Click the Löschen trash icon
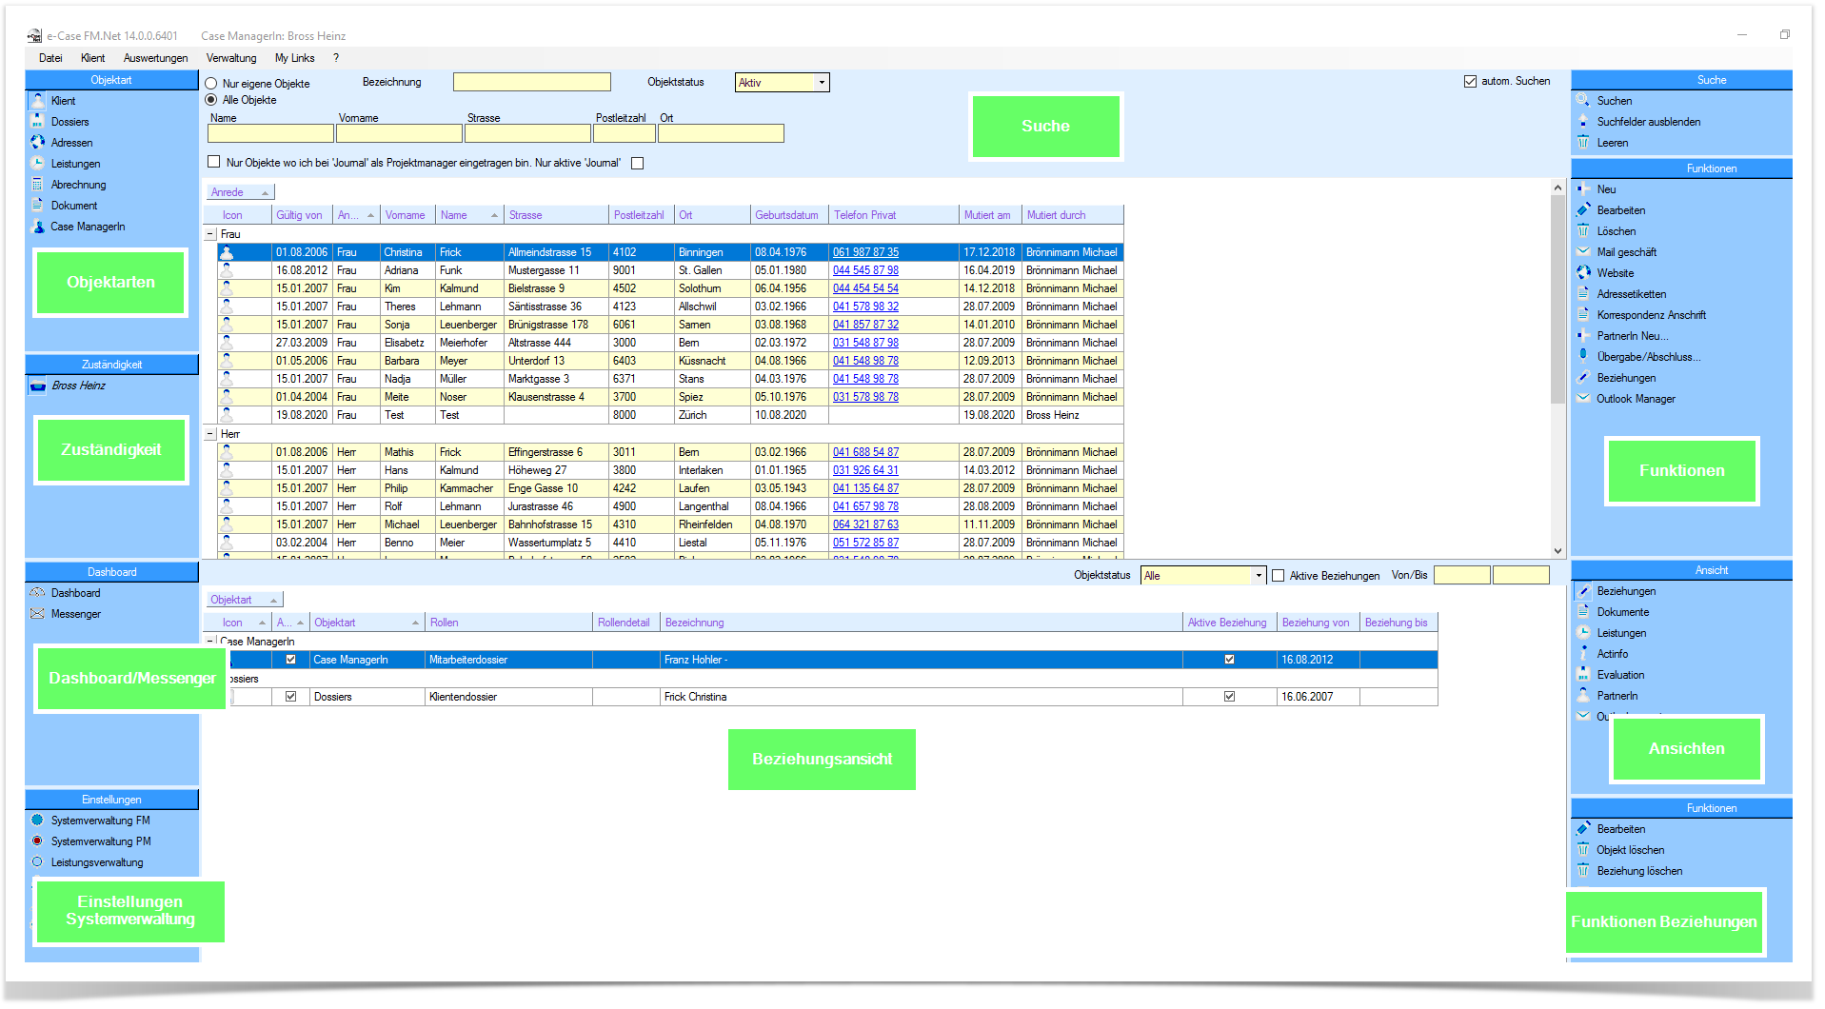Screen dimensions: 1825x1009 coord(1583,230)
